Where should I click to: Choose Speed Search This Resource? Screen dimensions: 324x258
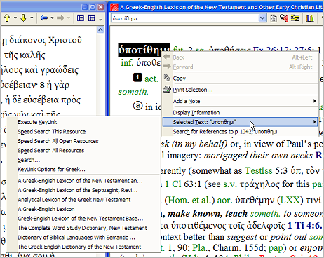click(x=83, y=132)
